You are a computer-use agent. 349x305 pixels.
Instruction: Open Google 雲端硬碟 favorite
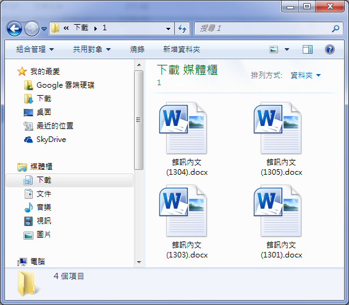[65, 85]
